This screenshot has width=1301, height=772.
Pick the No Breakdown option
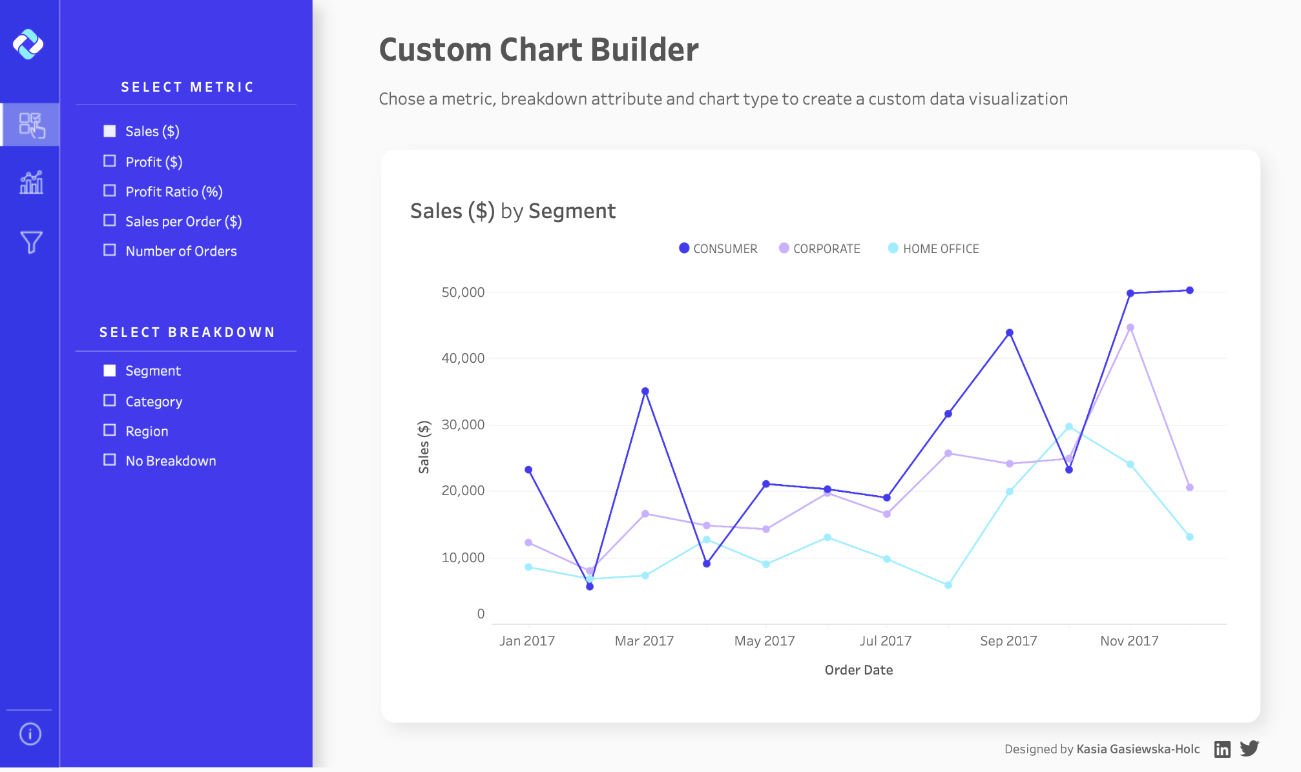tap(110, 460)
